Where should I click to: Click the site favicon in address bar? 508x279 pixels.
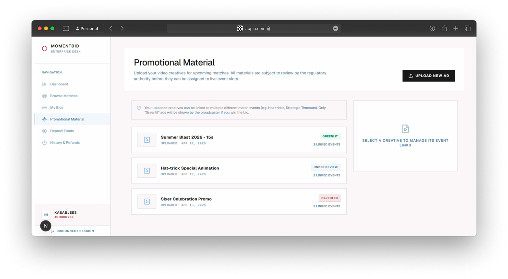(240, 28)
